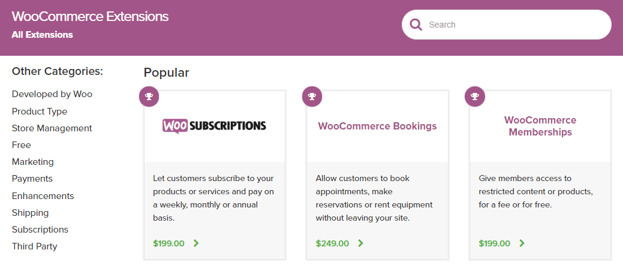
Task: View the Third Party category
Action: pyautogui.click(x=35, y=246)
